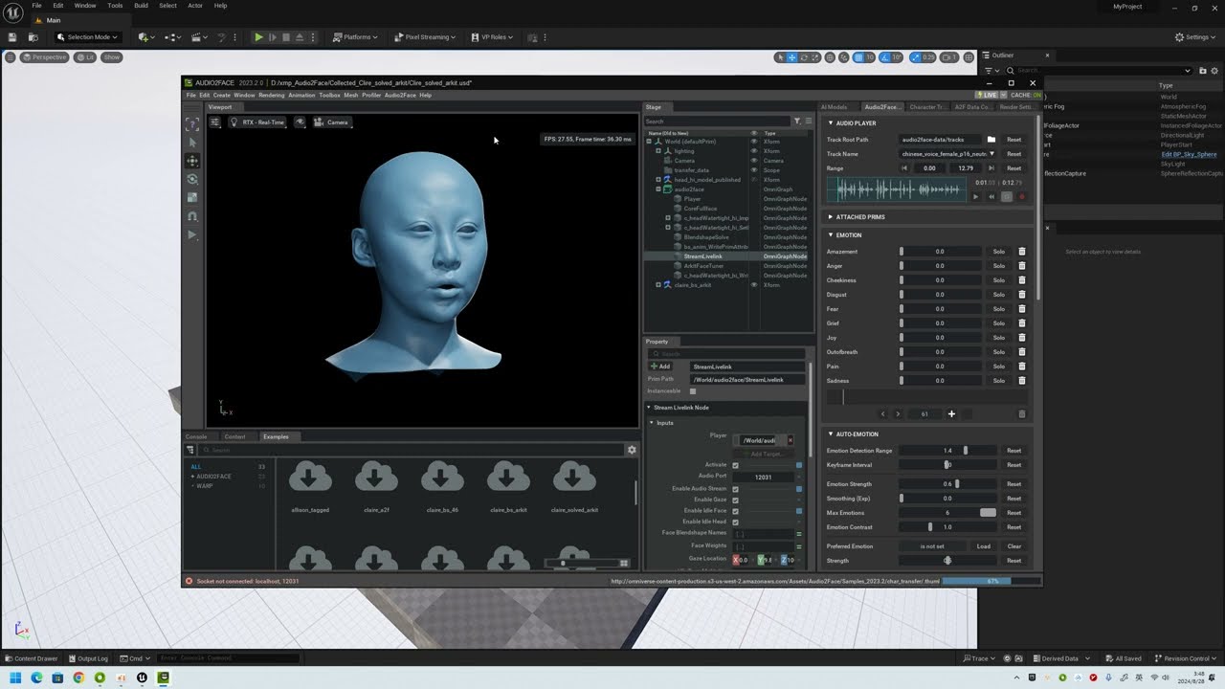Switch to the Content tab

234,436
